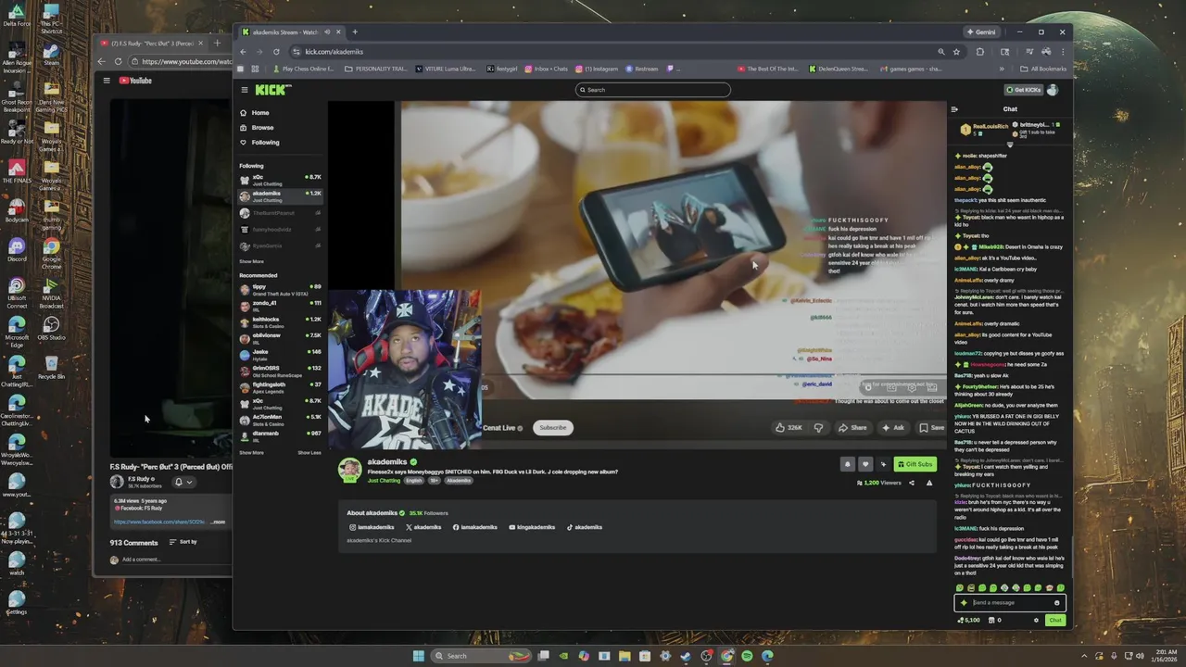
Task: Open the Kick sidebar hamburger menu
Action: [245, 90]
